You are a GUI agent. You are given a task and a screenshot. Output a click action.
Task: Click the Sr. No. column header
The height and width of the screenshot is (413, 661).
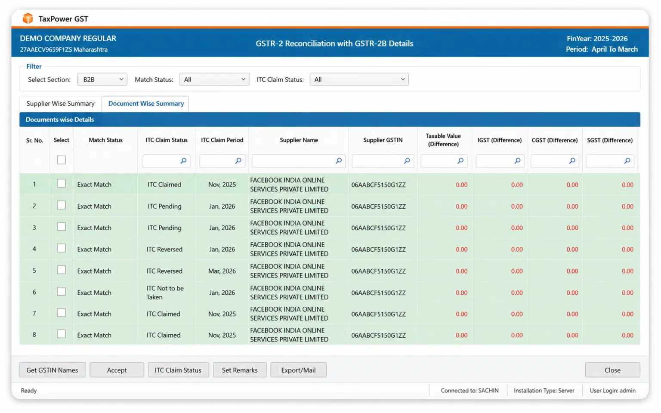(x=34, y=140)
